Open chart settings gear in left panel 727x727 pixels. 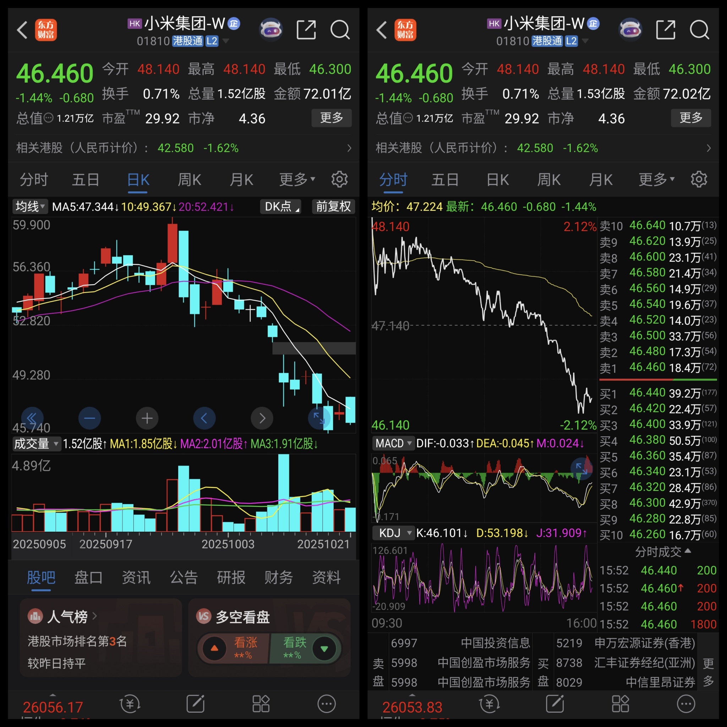point(339,180)
